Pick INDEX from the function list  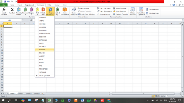45,43
